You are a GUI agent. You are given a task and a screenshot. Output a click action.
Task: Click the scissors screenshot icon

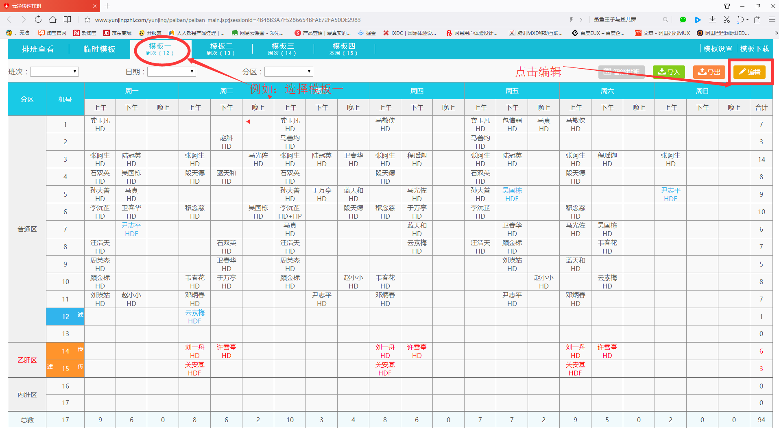coord(727,20)
